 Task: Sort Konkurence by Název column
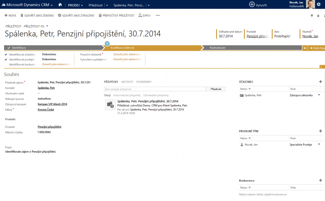click(x=245, y=188)
